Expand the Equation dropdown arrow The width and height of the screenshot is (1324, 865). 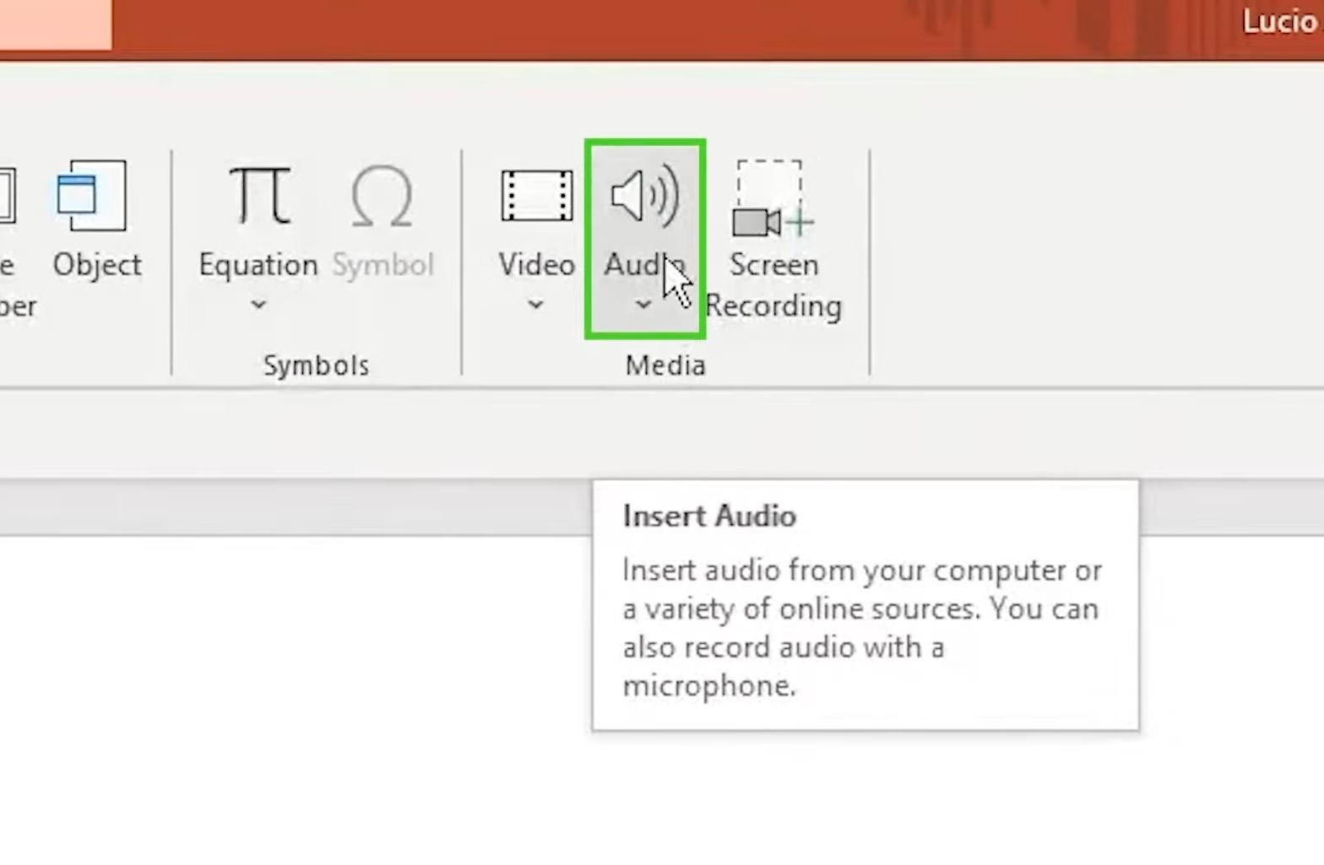click(x=258, y=305)
